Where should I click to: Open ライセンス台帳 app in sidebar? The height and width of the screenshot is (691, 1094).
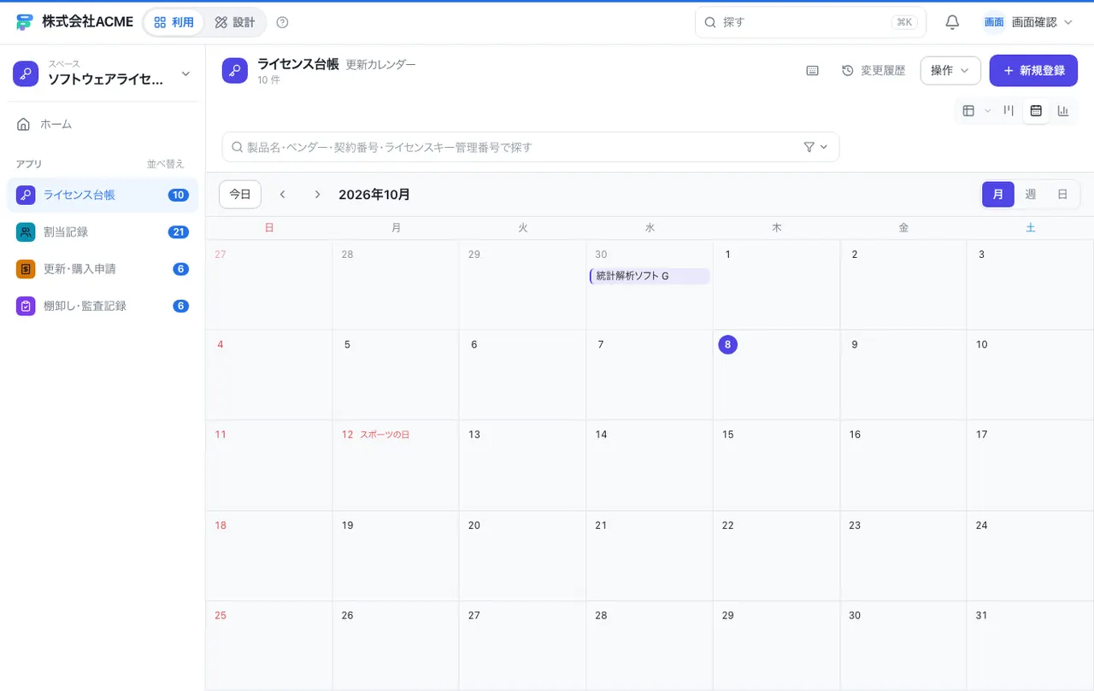[x=103, y=195]
